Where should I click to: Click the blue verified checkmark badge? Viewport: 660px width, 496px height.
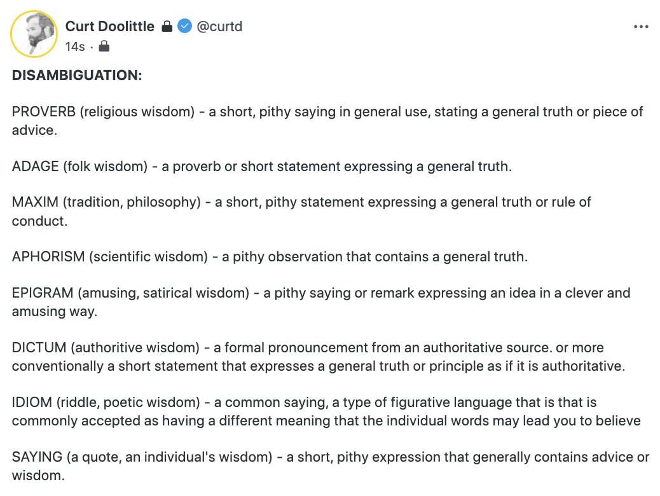tap(184, 27)
